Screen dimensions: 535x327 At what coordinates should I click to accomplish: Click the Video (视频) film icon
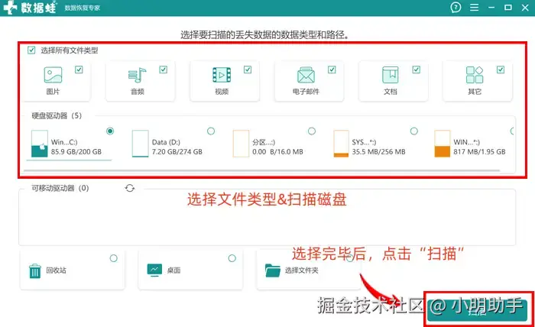(x=222, y=75)
